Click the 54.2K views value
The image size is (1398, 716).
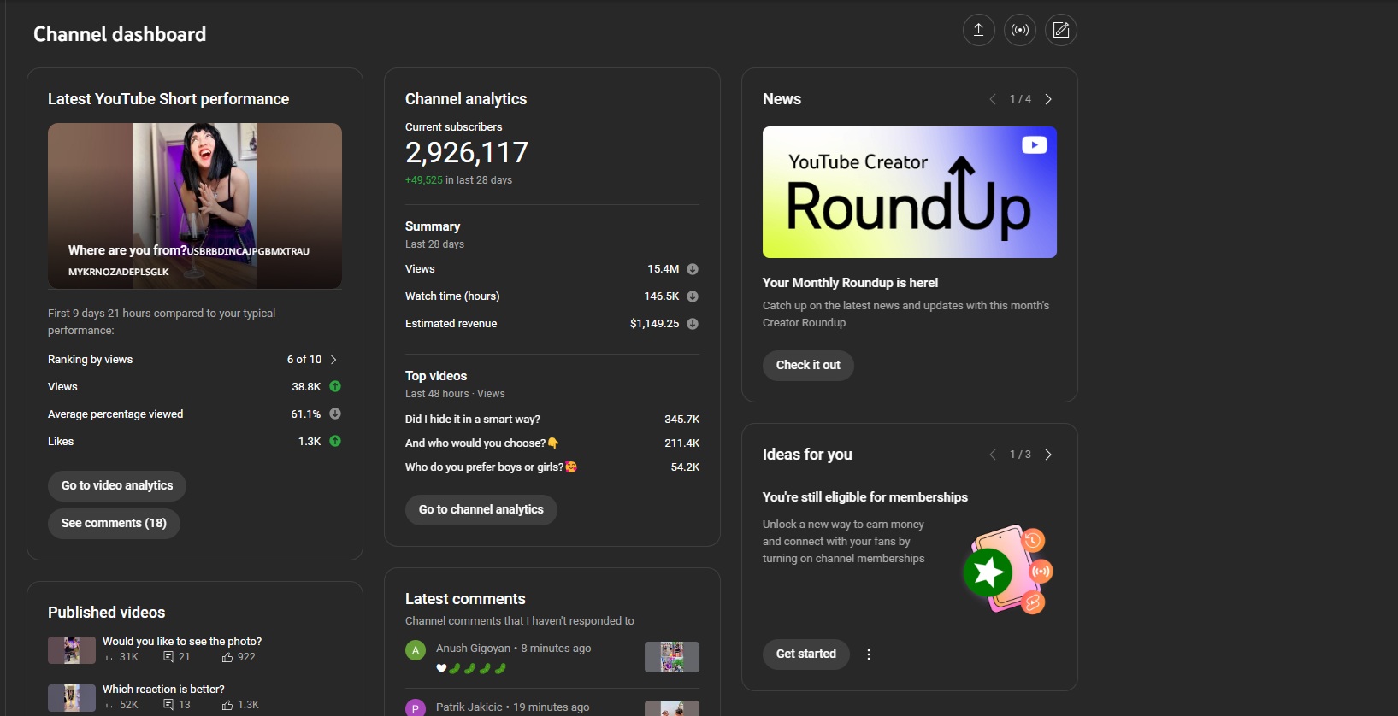tap(685, 467)
